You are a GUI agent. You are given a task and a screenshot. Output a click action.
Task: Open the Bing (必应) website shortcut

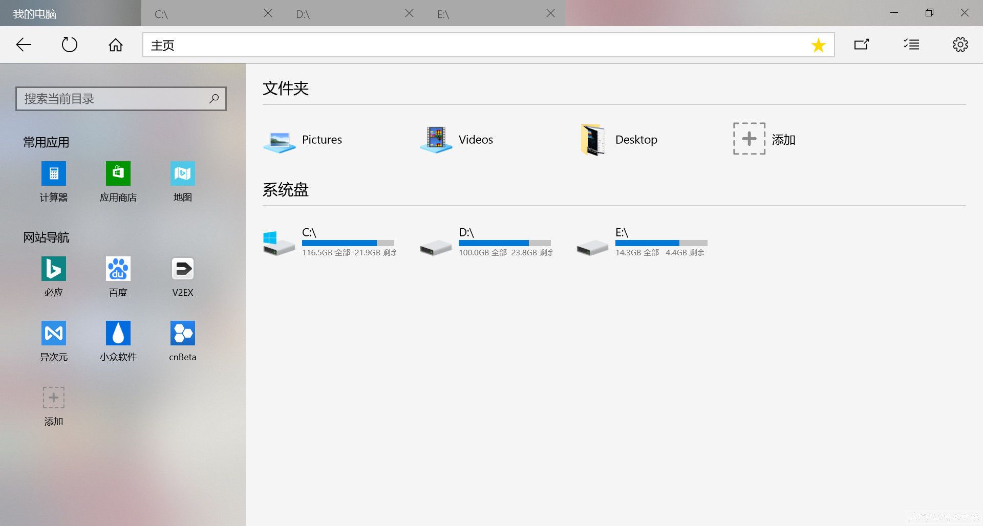point(54,269)
